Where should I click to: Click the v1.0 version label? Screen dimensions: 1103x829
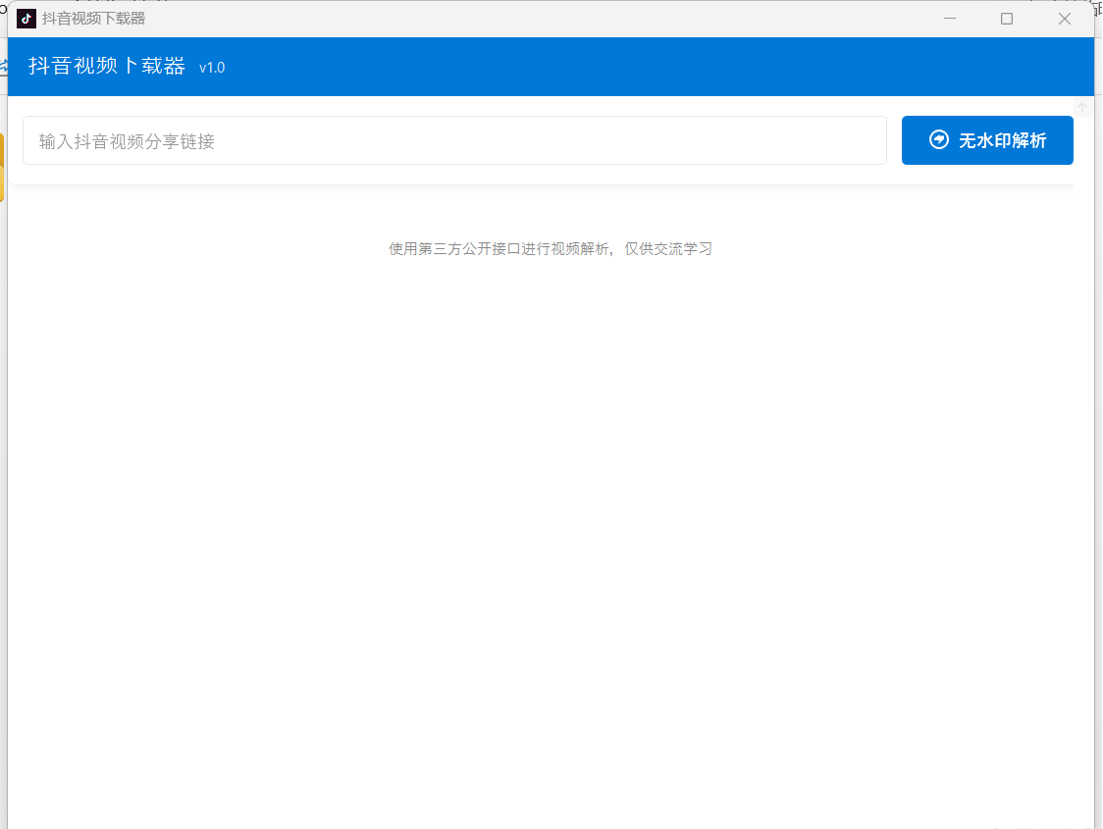(212, 68)
